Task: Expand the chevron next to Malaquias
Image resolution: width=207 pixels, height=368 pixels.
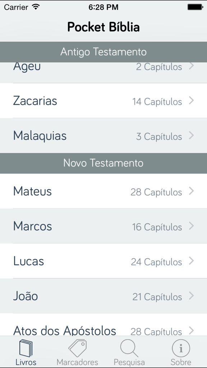Action: (191, 136)
